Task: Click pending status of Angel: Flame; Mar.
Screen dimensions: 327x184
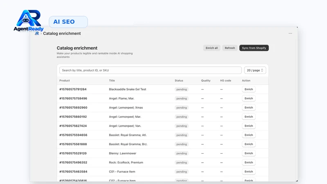Action: coord(181,99)
